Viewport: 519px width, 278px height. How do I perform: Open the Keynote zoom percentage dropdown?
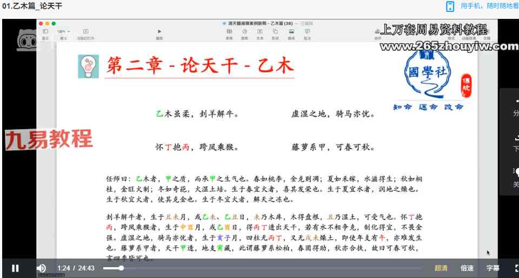coord(64,32)
